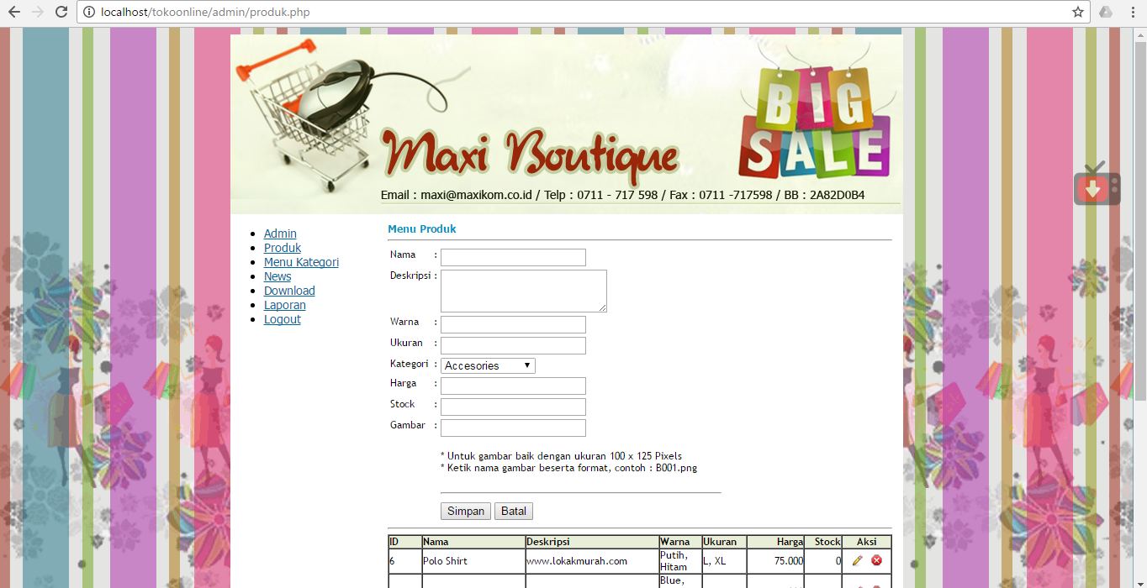Screen dimensions: 1147x588
Task: Click the Logout link
Action: tap(282, 318)
